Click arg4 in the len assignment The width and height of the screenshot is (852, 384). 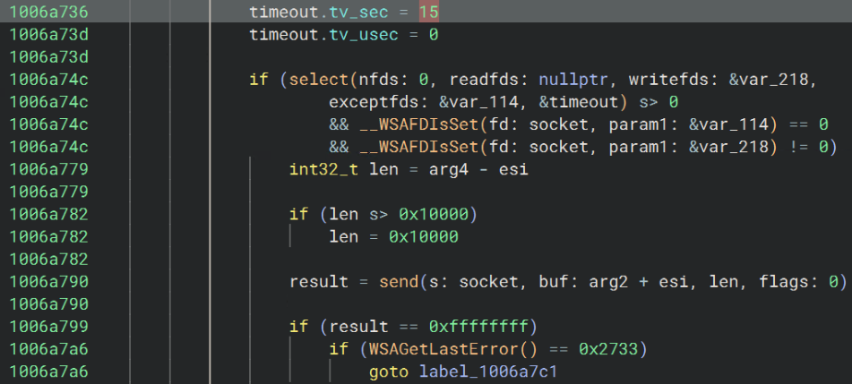[x=448, y=169]
